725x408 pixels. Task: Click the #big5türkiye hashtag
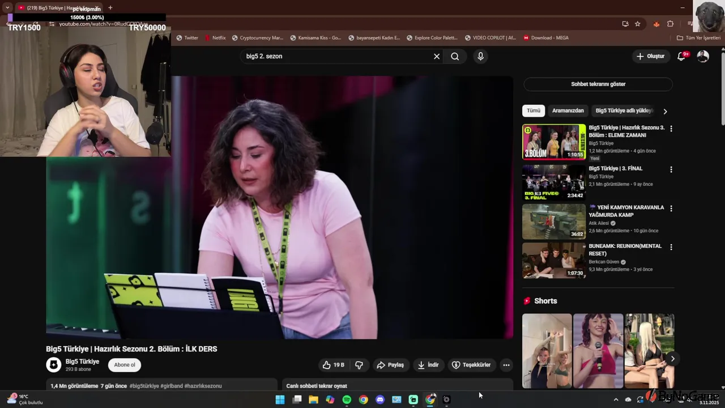[x=144, y=386]
